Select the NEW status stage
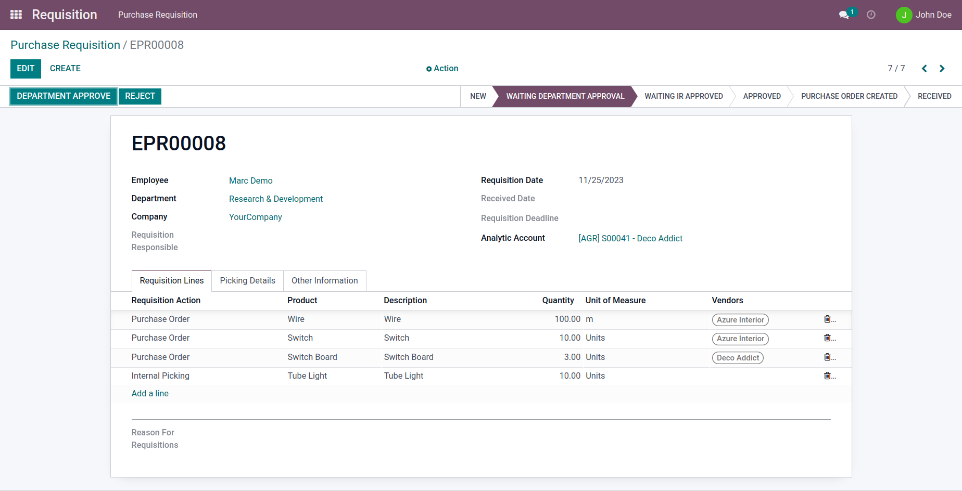This screenshot has height=491, width=962. [x=478, y=96]
